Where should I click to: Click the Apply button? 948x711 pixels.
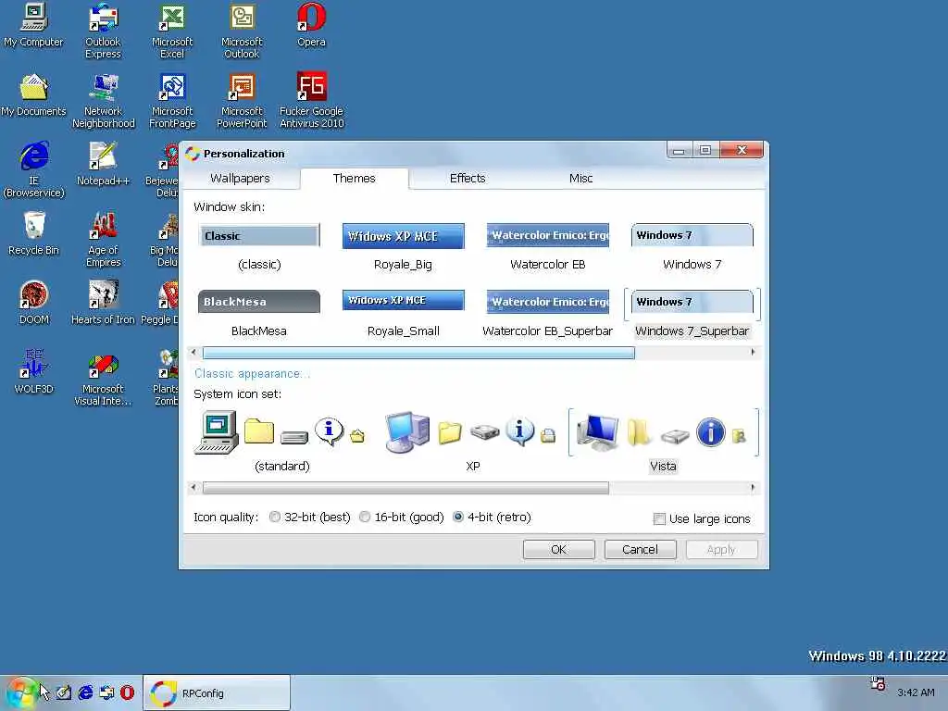tap(720, 549)
